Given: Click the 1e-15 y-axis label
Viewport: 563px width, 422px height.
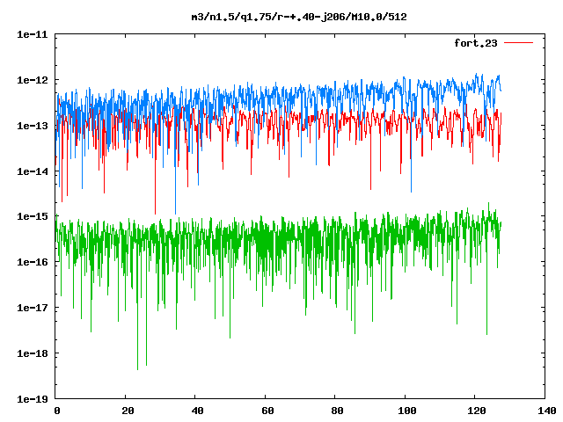Looking at the screenshot, I should (x=33, y=216).
